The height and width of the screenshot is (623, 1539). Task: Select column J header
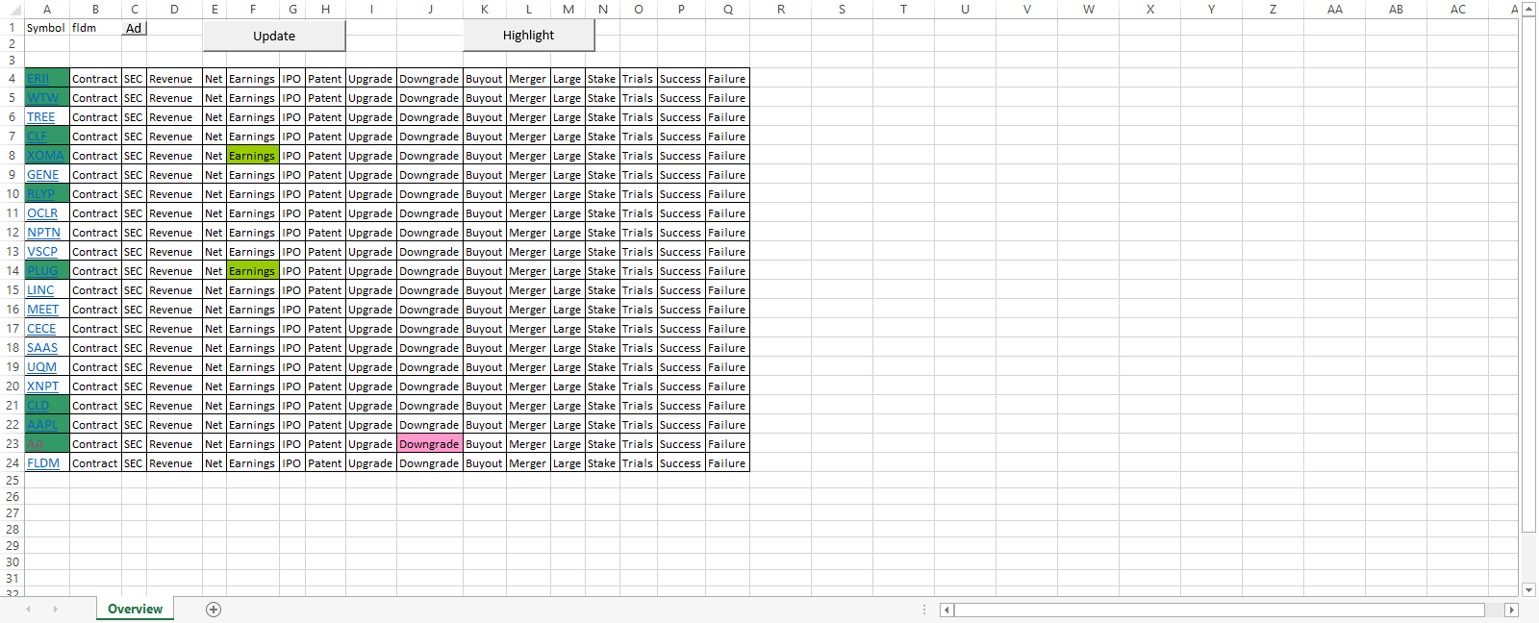coord(430,9)
